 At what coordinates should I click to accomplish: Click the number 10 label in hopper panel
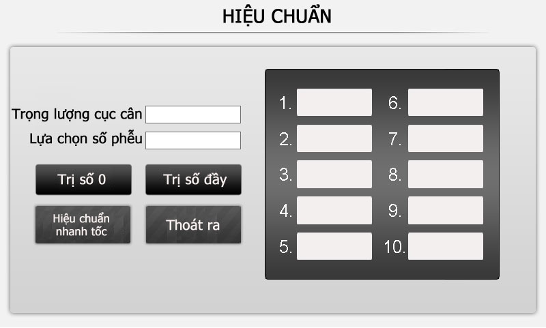pos(394,247)
